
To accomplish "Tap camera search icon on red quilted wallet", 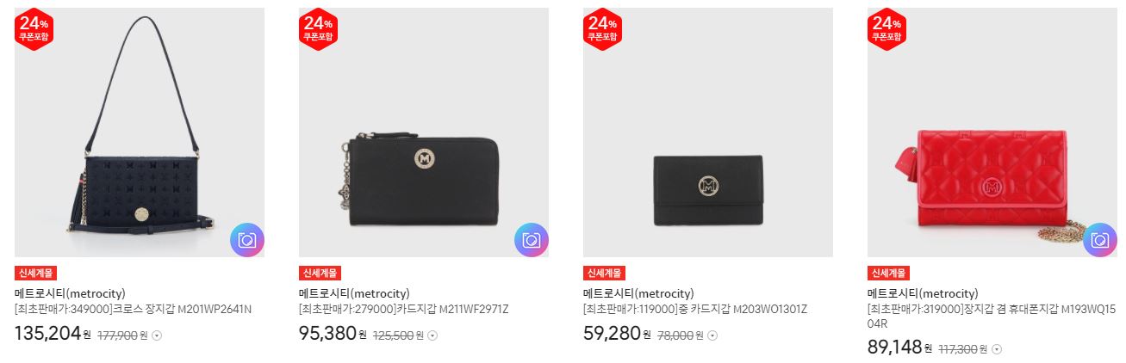I will [1100, 240].
